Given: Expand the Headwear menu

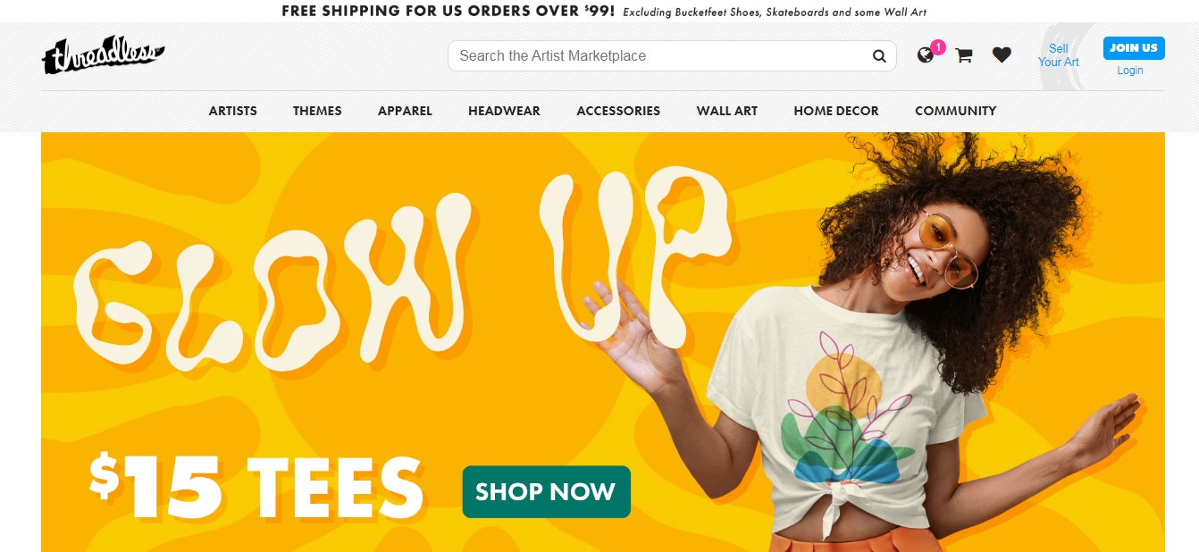Looking at the screenshot, I should [x=504, y=111].
